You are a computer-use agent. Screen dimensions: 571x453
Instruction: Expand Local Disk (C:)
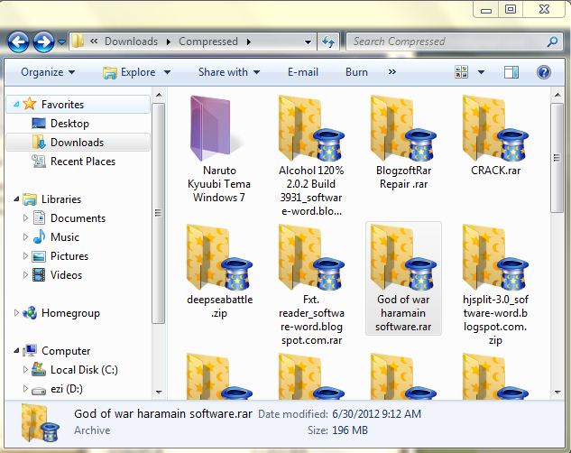[25, 370]
